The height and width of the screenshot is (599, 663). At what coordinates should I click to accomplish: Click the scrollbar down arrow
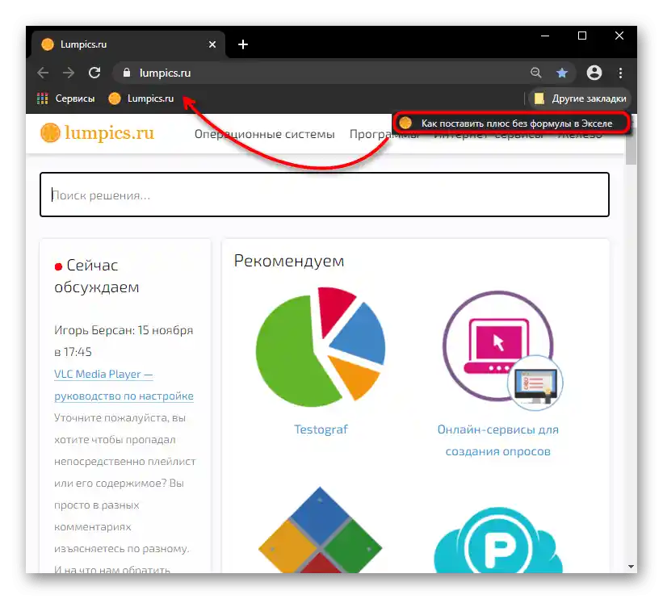631,566
